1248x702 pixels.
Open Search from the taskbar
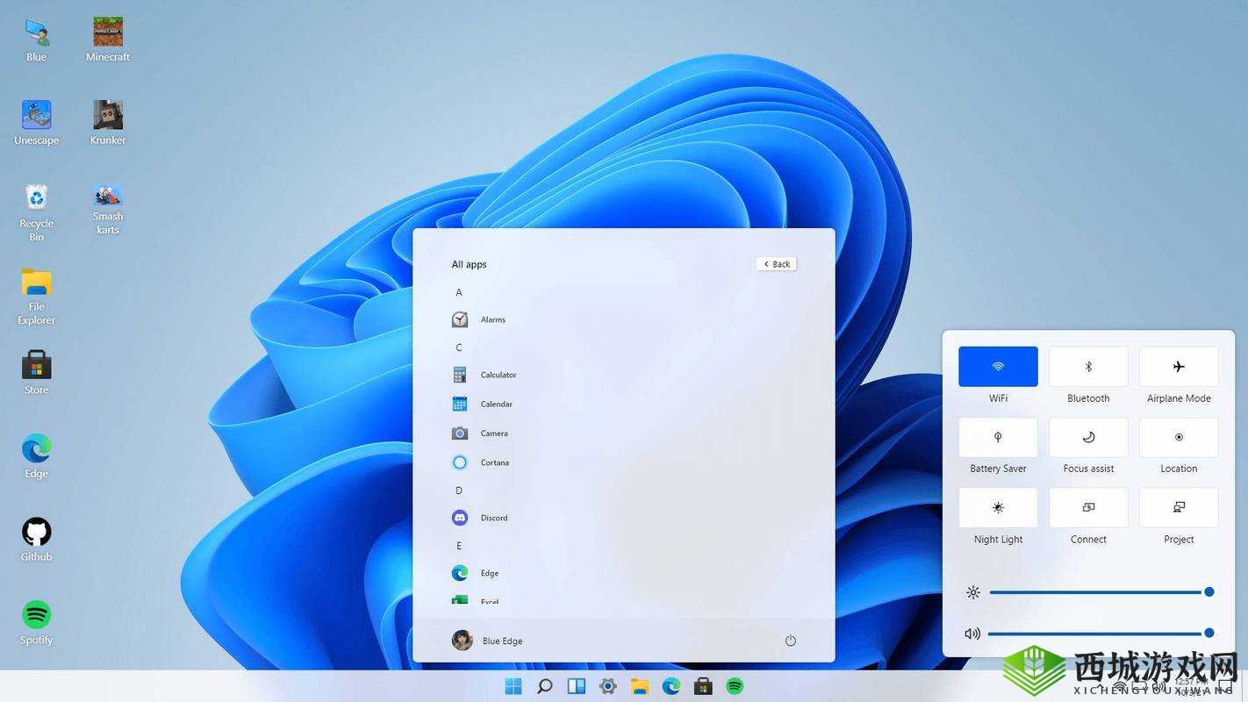[544, 686]
